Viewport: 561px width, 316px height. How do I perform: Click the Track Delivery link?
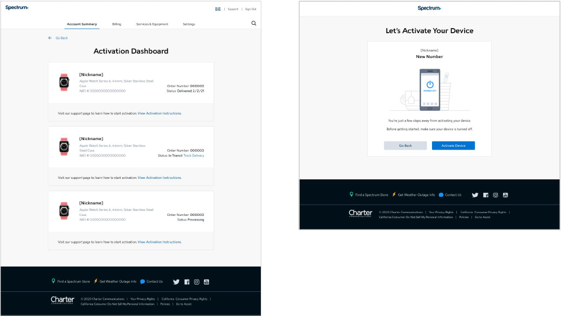coord(194,155)
